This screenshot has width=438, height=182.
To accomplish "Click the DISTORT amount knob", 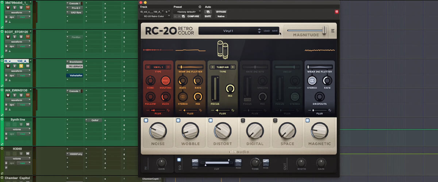I will click(x=222, y=131).
